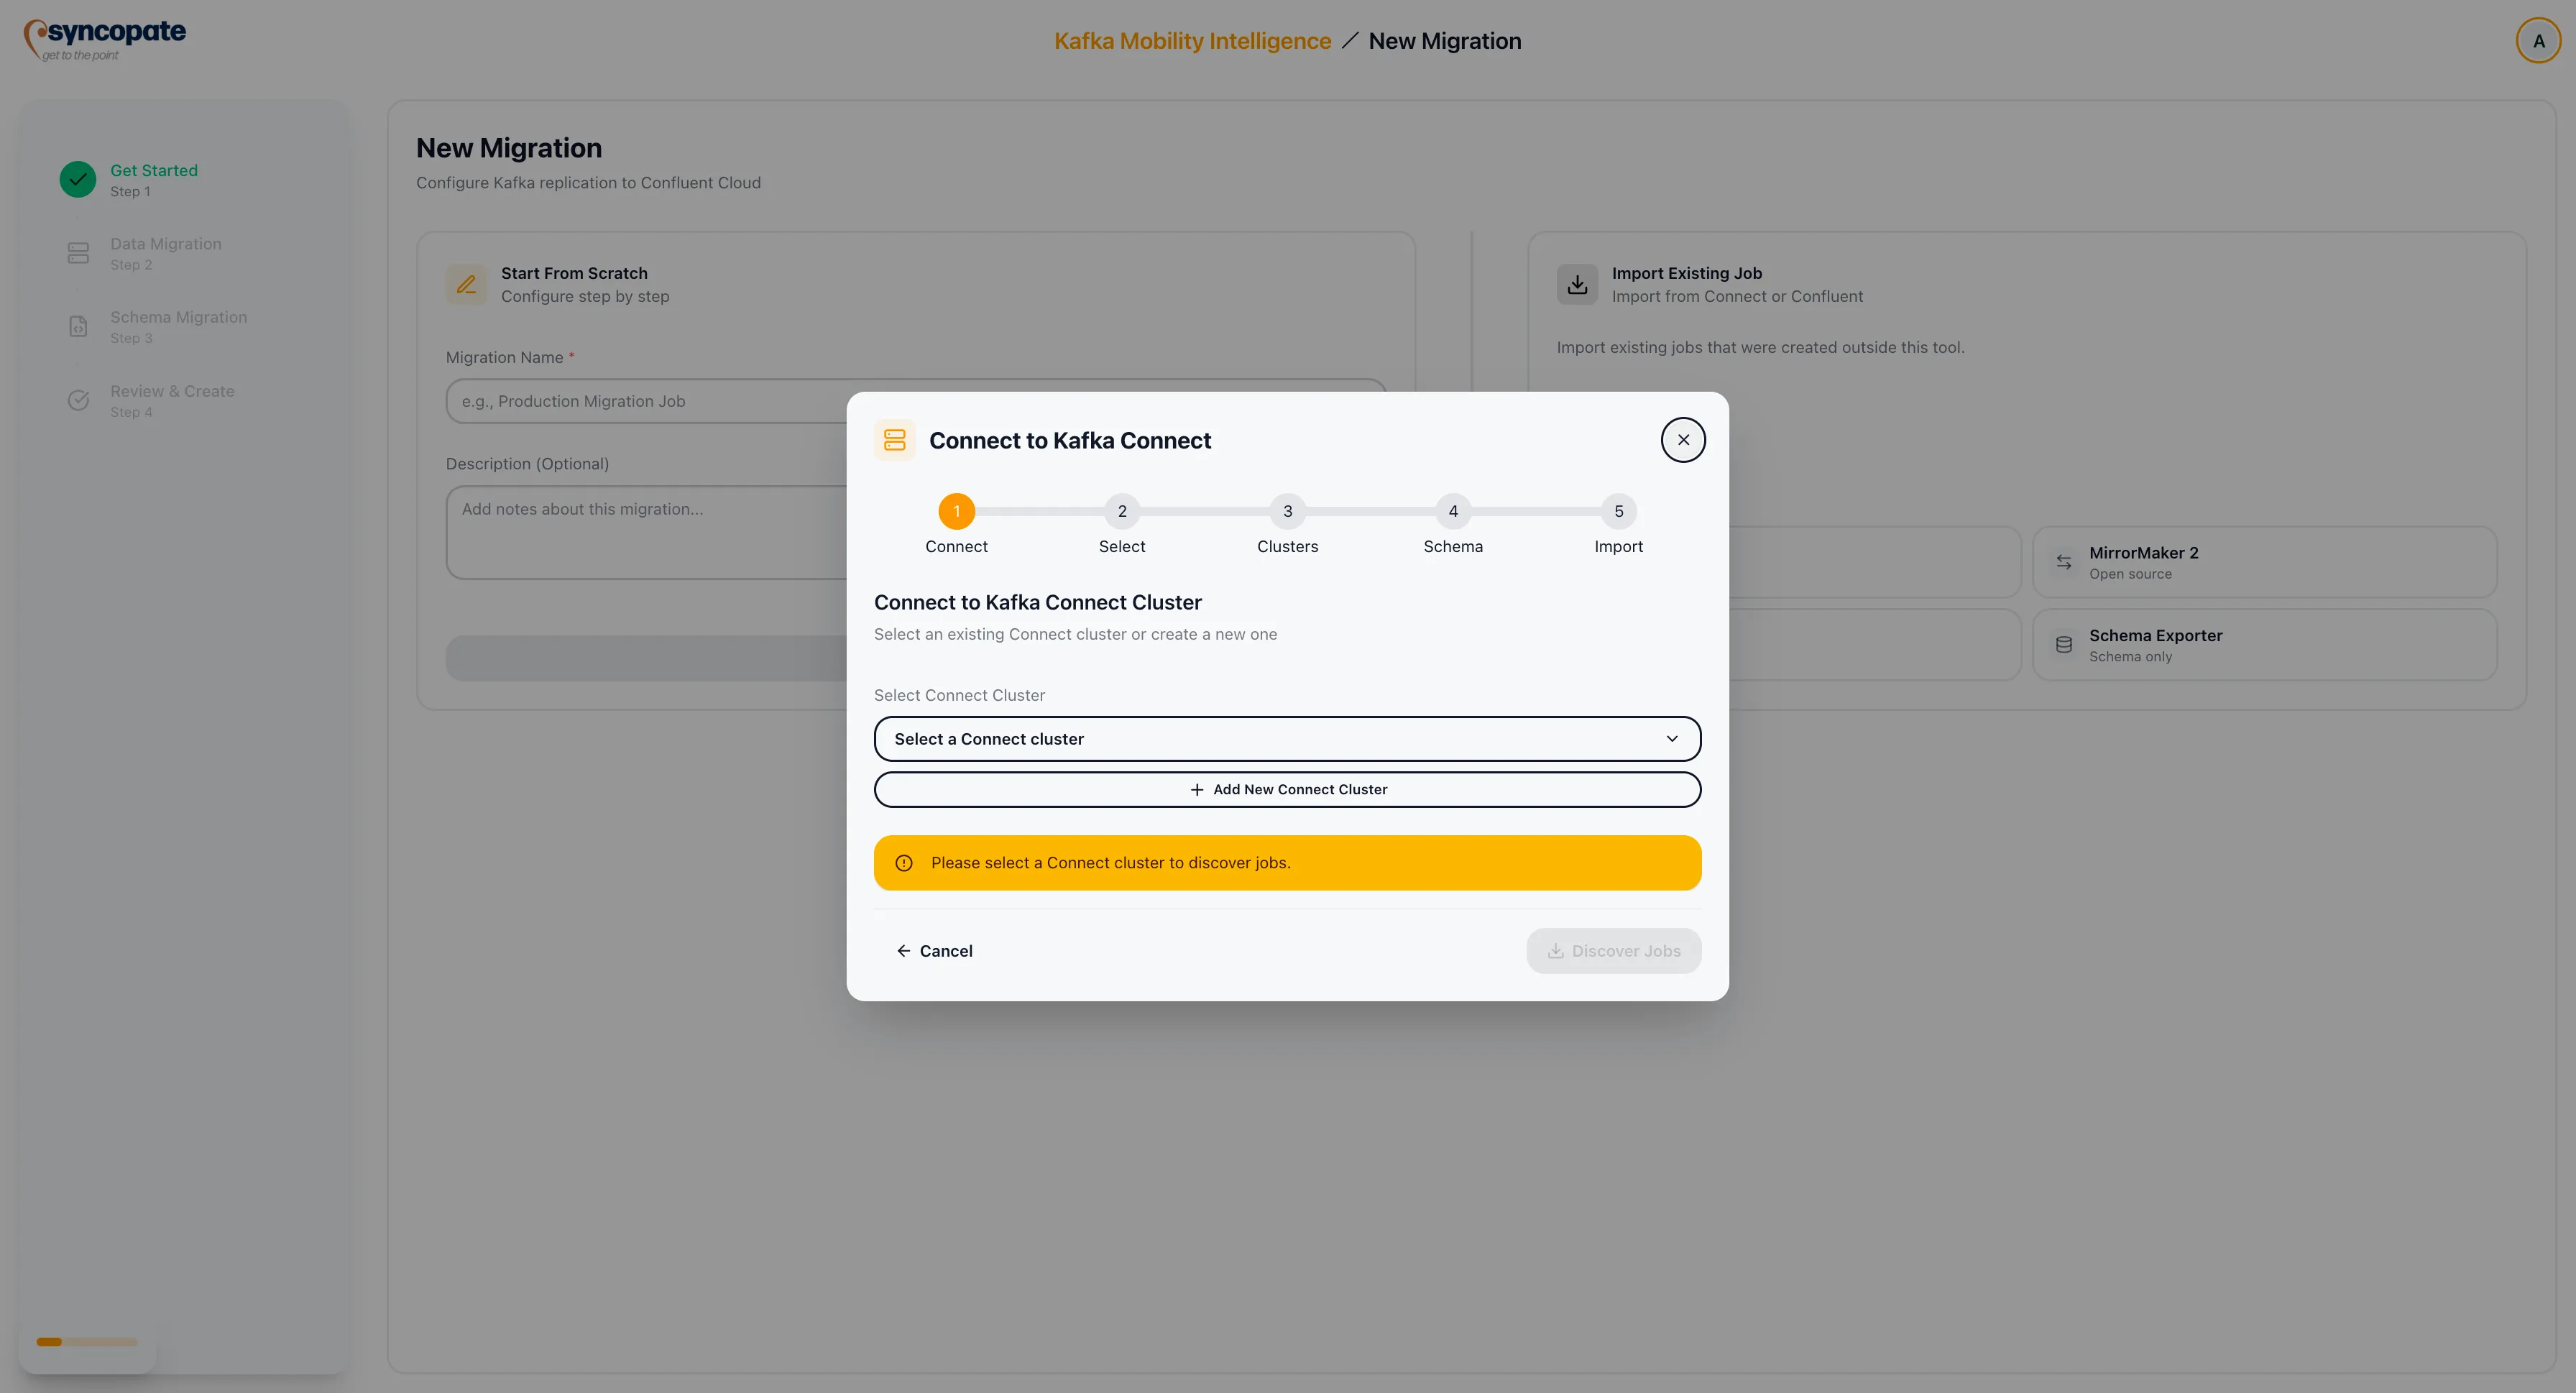Viewport: 2576px width, 1393px height.
Task: Go to step 5 Import
Action: coord(1618,512)
